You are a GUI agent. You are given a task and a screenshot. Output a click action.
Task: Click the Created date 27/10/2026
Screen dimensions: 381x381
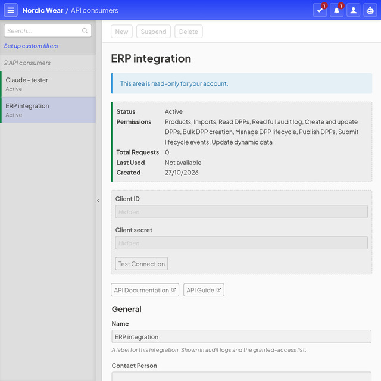click(x=182, y=173)
